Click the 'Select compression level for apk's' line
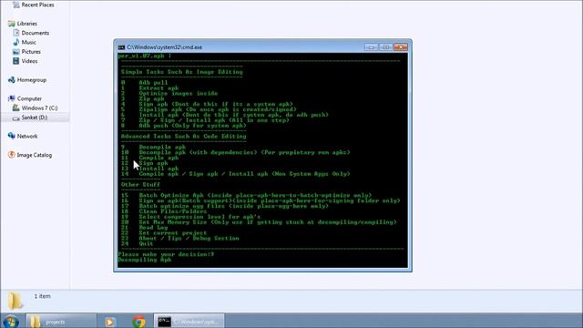 (x=190, y=217)
